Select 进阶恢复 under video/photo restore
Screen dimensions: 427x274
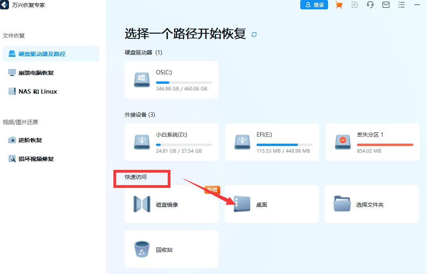coord(33,140)
